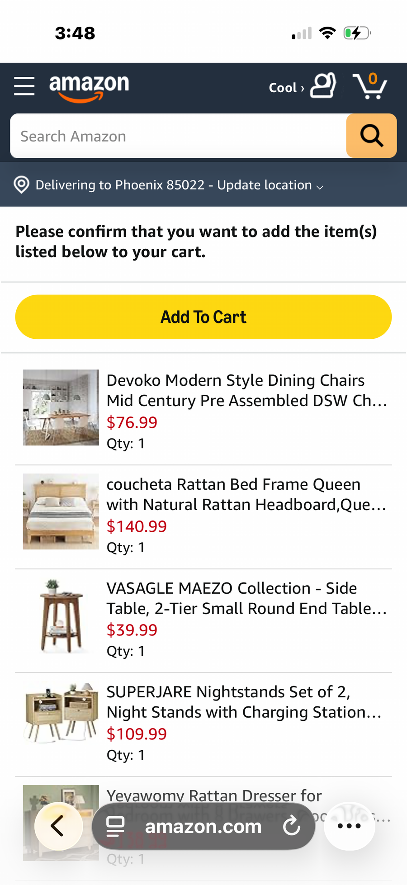Expand the Update location dropdown
Viewport: 407px width, 885px height.
[x=320, y=186]
